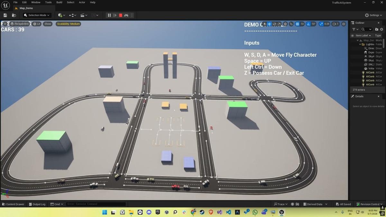
Task: Open the Cmd console type dropdown
Action: [x=57, y=204]
